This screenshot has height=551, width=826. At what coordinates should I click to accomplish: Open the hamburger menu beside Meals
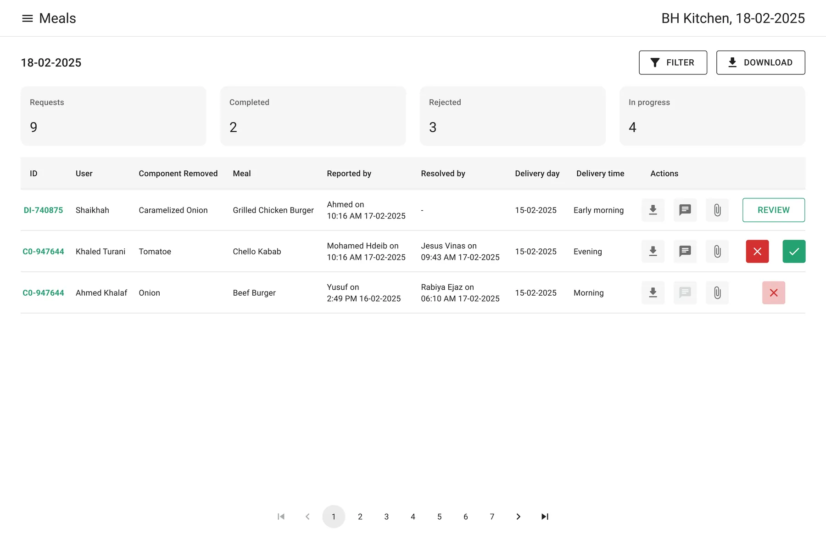coord(28,18)
